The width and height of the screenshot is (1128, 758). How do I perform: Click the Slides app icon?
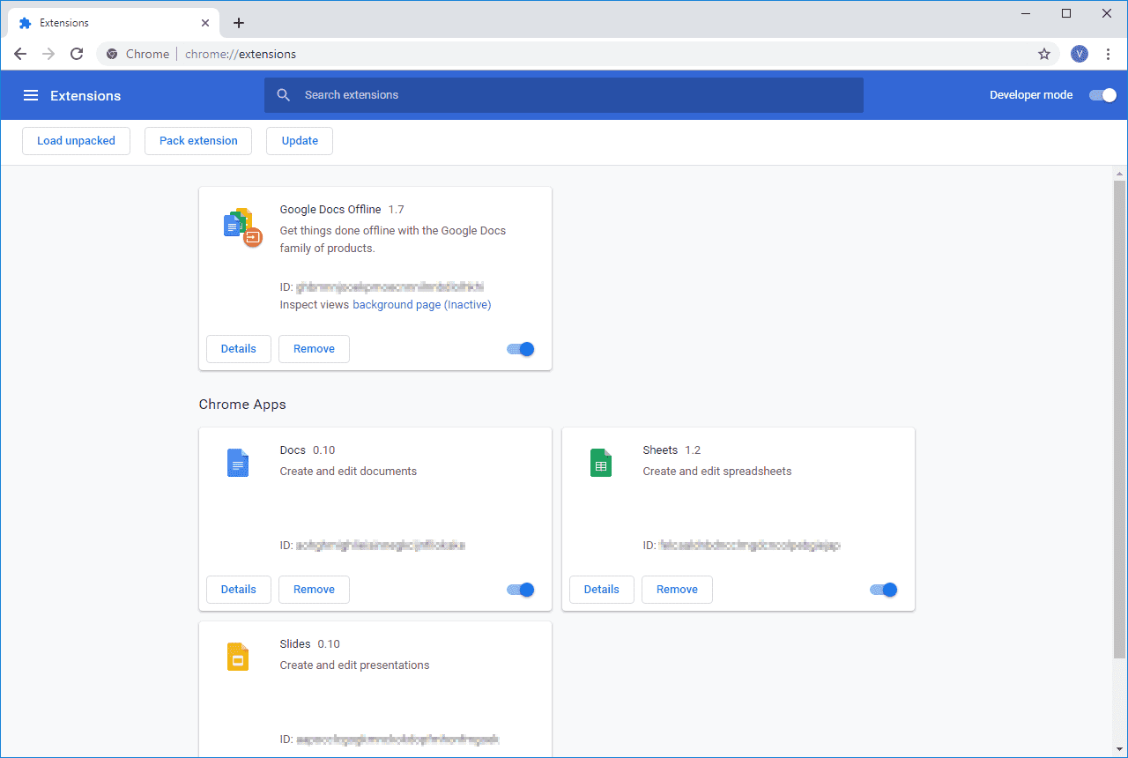pos(238,657)
